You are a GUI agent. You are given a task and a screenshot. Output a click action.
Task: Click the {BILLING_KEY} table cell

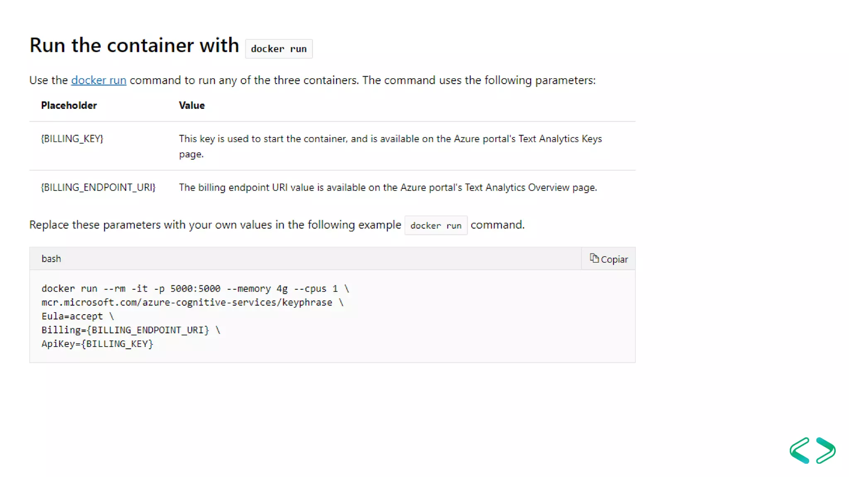point(72,138)
